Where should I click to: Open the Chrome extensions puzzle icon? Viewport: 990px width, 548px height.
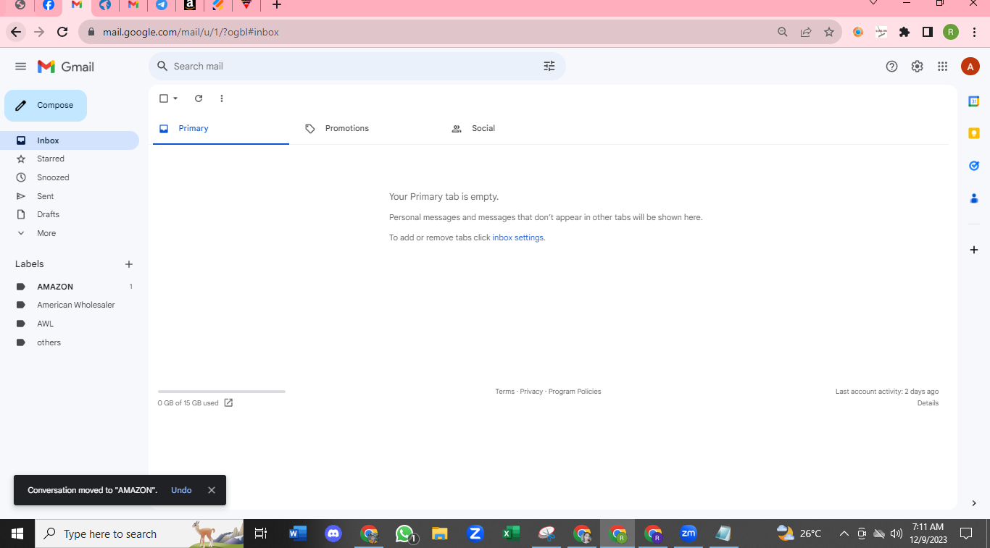click(x=904, y=32)
